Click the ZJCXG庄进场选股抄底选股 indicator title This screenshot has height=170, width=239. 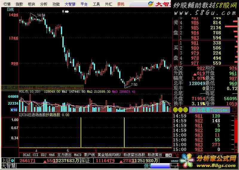(40, 115)
